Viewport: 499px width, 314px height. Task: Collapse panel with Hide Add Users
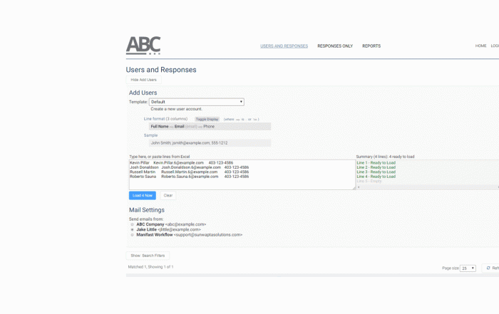[143, 80]
